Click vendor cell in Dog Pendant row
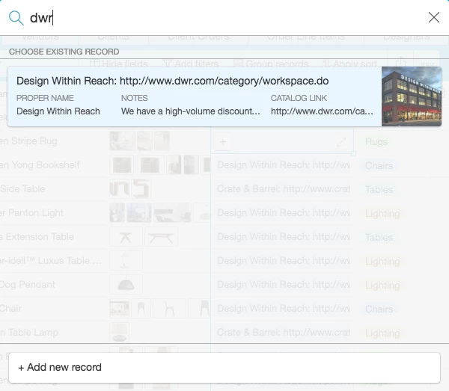 tap(284, 285)
